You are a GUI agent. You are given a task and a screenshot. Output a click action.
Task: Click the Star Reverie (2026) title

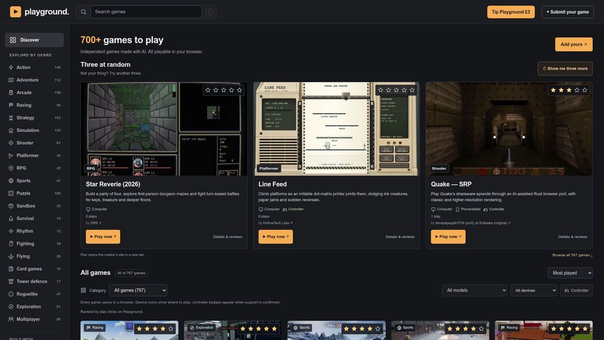(x=113, y=184)
